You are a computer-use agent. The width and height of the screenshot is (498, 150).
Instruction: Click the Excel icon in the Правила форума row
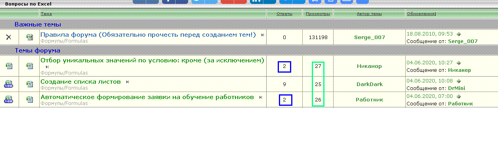click(30, 37)
